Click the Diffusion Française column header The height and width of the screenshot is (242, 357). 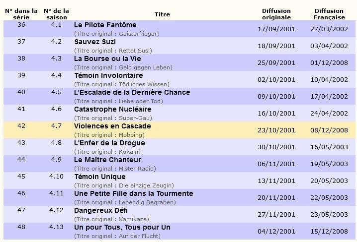tap(329, 14)
